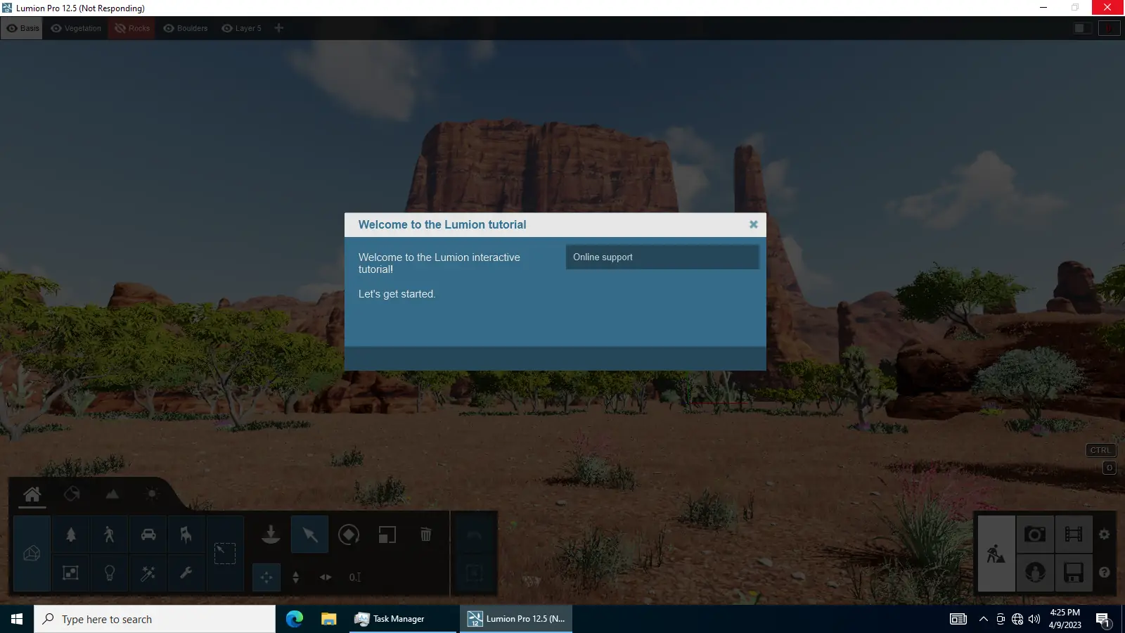
Task: Open the Utilities wrench category
Action: click(x=186, y=573)
